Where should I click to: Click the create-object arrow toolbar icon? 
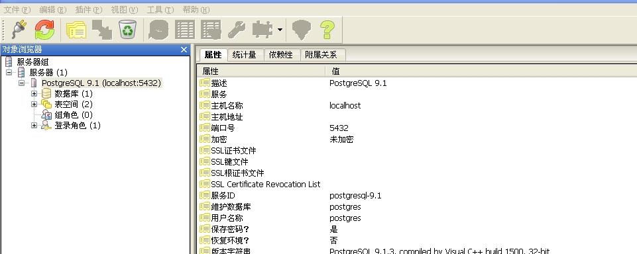(x=102, y=30)
